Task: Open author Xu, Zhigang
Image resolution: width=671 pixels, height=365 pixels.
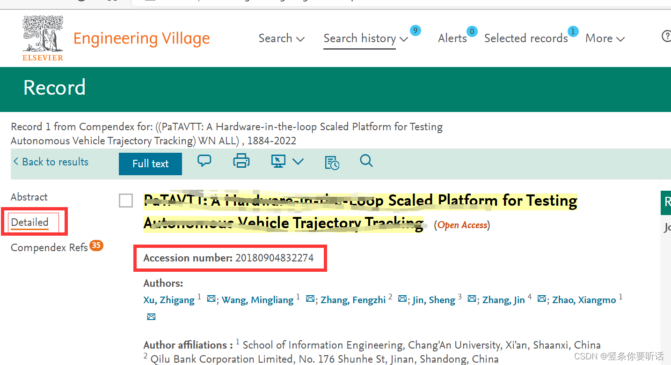Action: pos(169,300)
